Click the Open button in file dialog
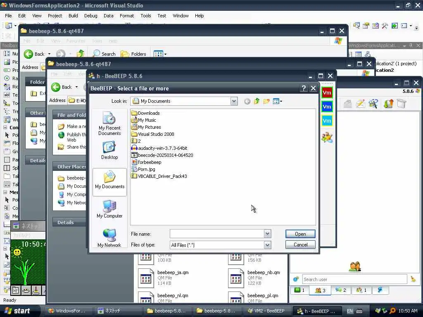Image resolution: width=423 pixels, height=317 pixels. click(x=300, y=234)
